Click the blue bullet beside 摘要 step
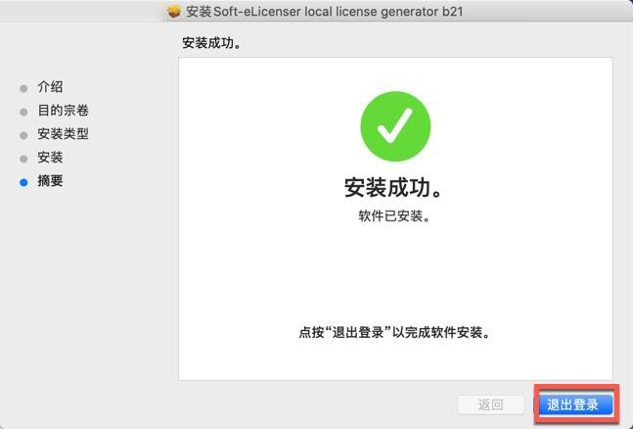 (x=23, y=182)
